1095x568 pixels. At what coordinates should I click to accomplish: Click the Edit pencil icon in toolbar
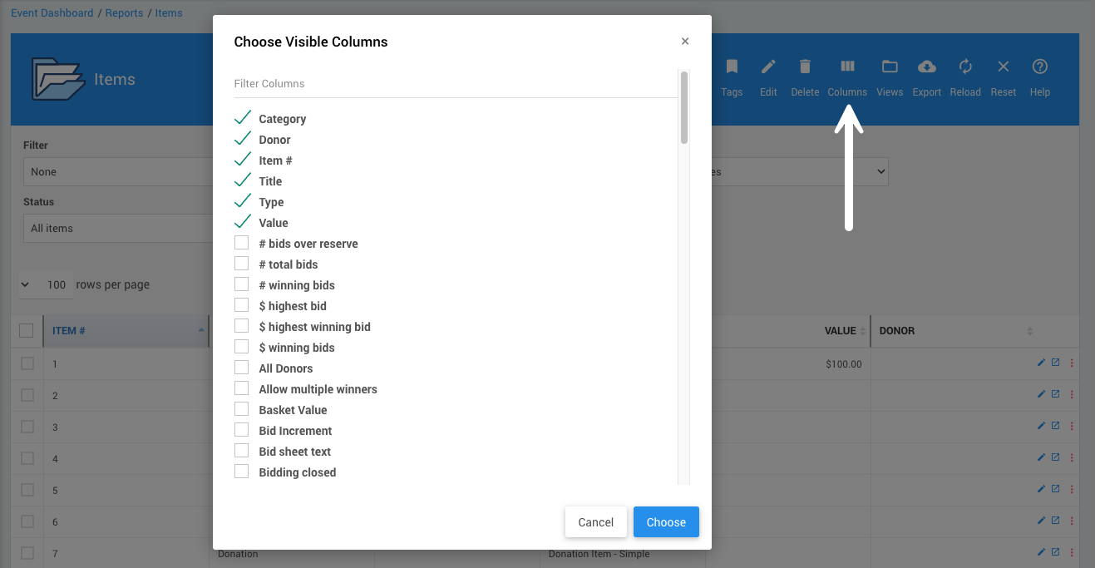[768, 67]
